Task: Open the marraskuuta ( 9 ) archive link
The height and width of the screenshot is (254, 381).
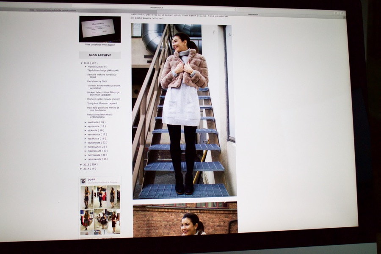Action: pos(97,66)
